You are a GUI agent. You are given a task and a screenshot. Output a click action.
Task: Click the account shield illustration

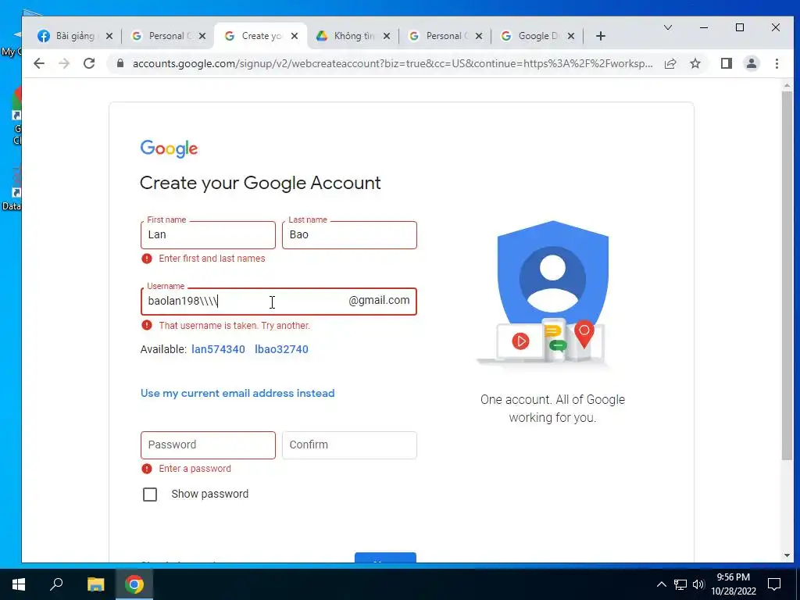coord(552,294)
